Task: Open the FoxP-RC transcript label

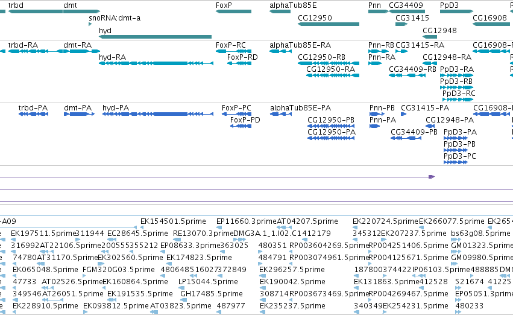Action: click(x=231, y=45)
